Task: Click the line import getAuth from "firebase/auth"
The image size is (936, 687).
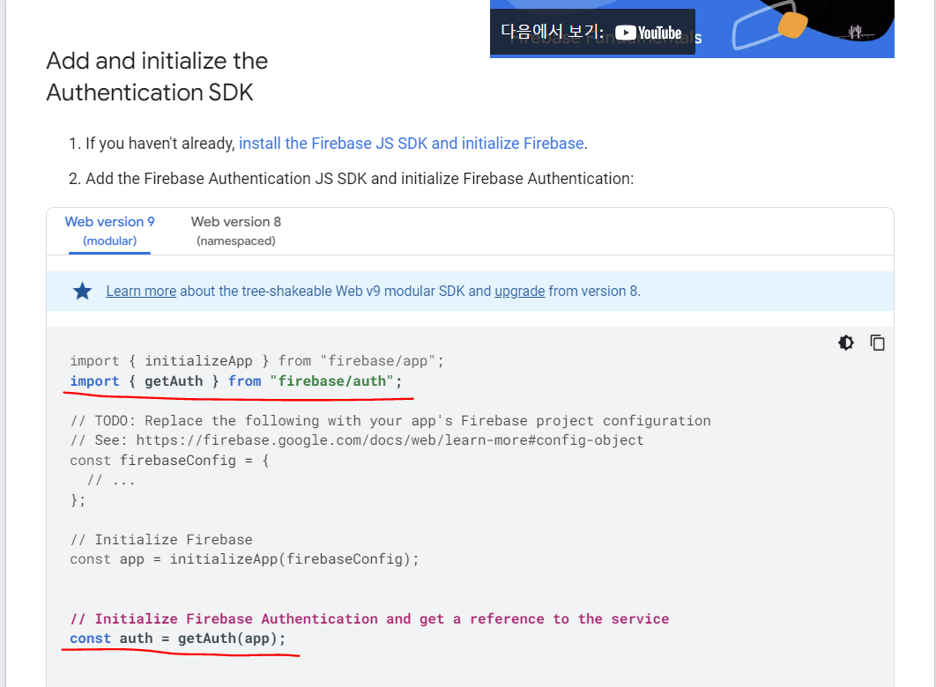Action: click(x=236, y=381)
